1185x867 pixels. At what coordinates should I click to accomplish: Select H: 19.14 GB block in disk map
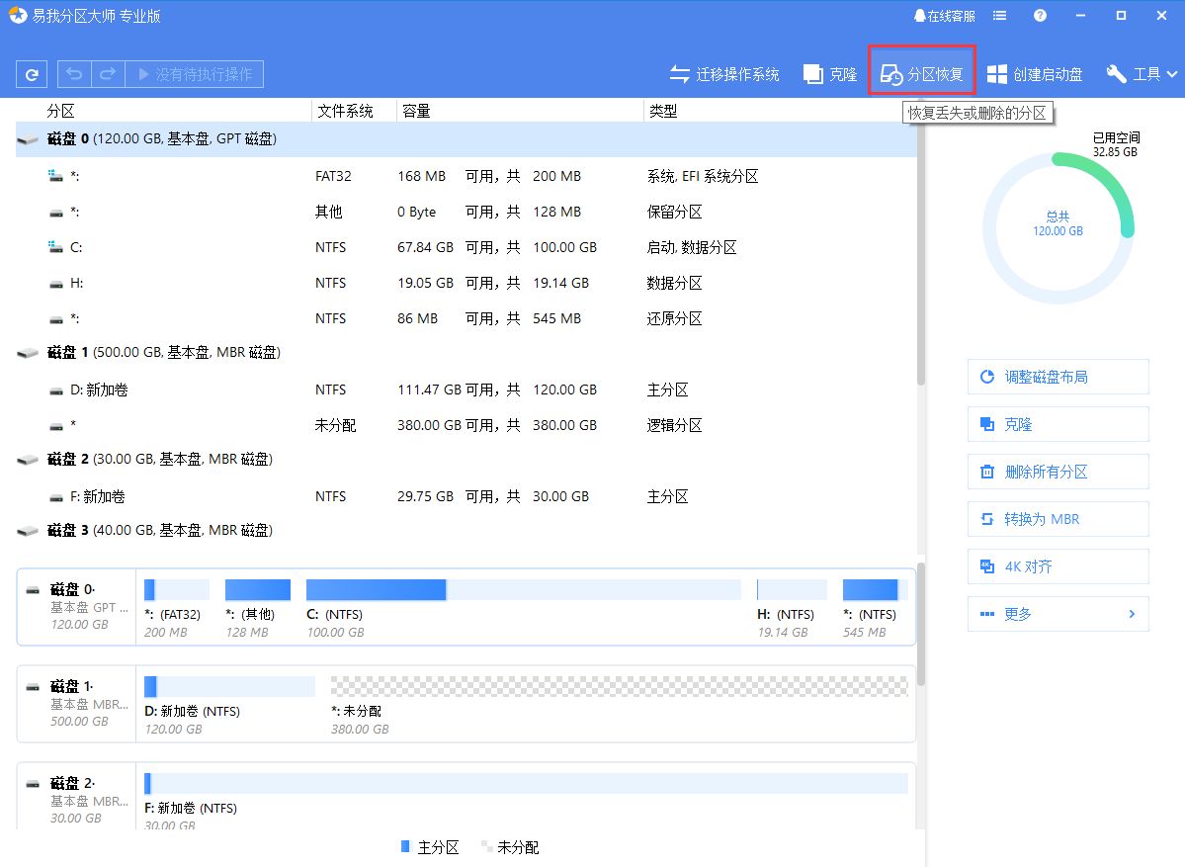tap(792, 608)
